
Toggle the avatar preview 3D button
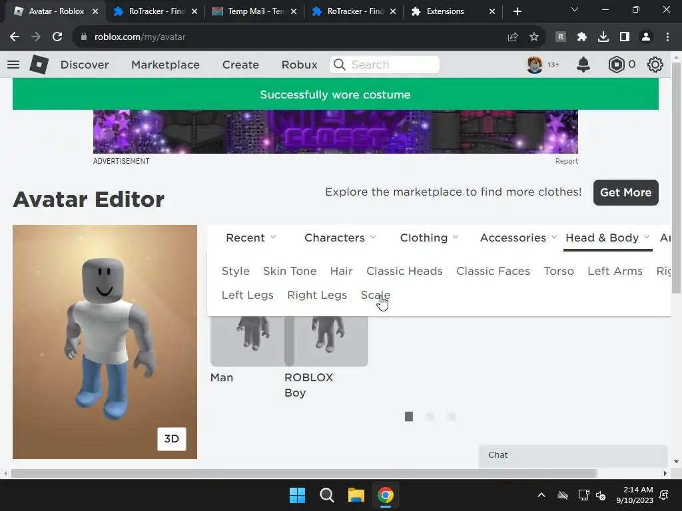pos(171,439)
